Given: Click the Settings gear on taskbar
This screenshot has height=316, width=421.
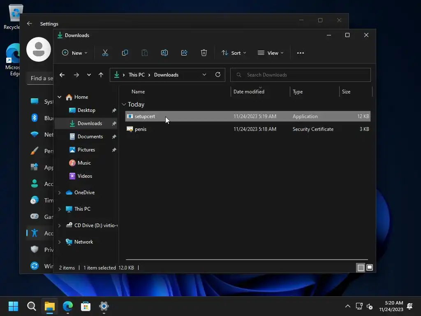Looking at the screenshot, I should [x=104, y=306].
